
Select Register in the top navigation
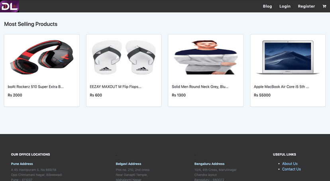[306, 6]
